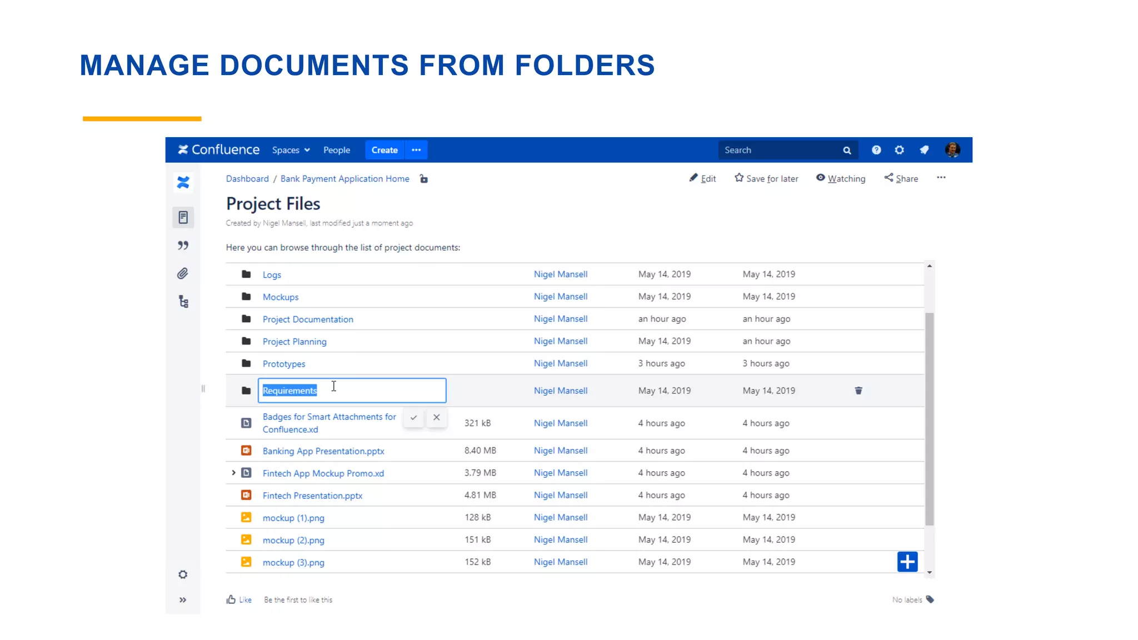Expand the Spaces dropdown menu

tap(291, 150)
